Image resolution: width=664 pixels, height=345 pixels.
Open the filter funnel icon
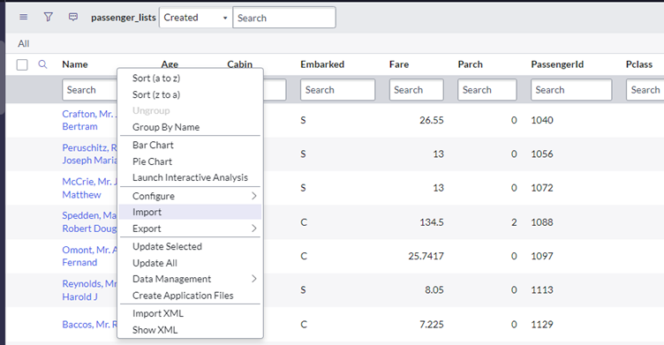tap(49, 17)
